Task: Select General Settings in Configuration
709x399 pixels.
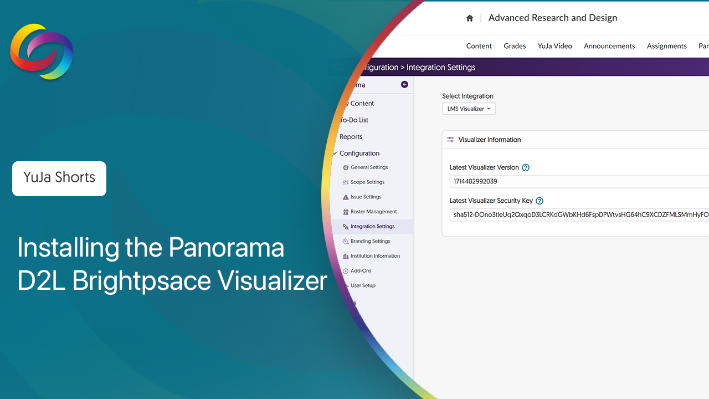Action: (369, 167)
